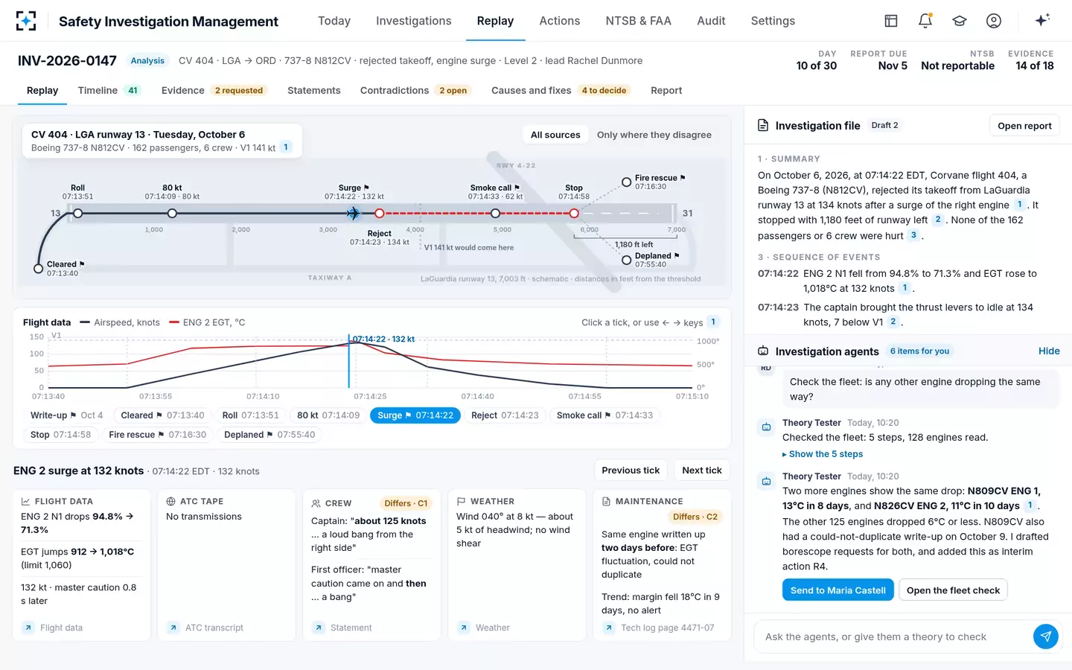The width and height of the screenshot is (1072, 670).
Task: Open the 'Differs · C1' crew contradiction
Action: (406, 503)
